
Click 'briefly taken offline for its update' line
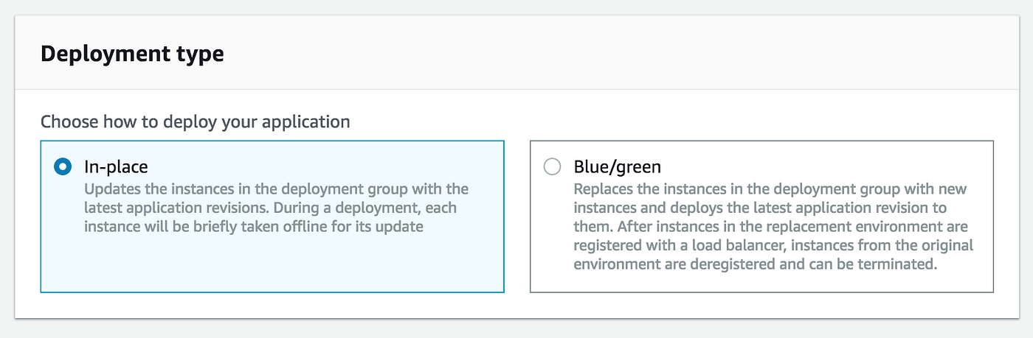coord(253,227)
